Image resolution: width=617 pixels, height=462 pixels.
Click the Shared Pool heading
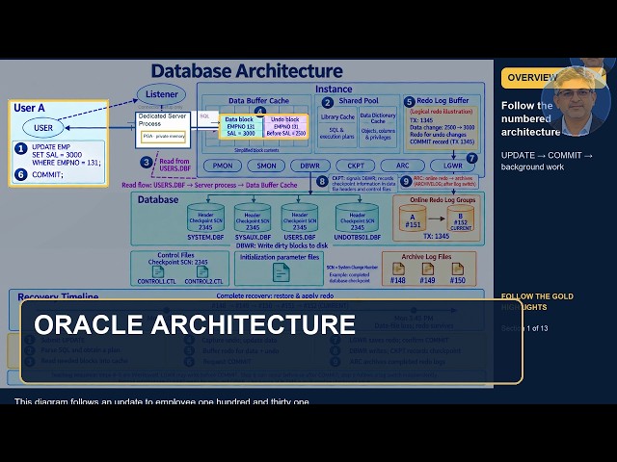tap(359, 100)
